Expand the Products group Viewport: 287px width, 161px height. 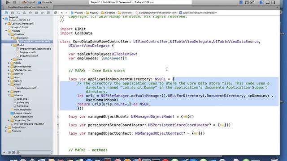pyautogui.click(x=6, y=131)
